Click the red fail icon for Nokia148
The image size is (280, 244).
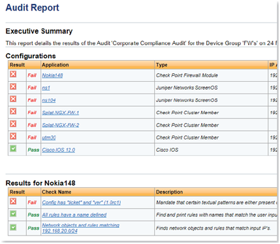[x=13, y=74]
